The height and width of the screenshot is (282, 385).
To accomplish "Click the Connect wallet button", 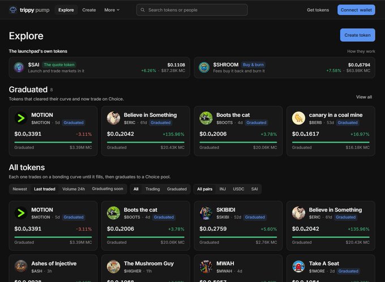I will pyautogui.click(x=356, y=10).
